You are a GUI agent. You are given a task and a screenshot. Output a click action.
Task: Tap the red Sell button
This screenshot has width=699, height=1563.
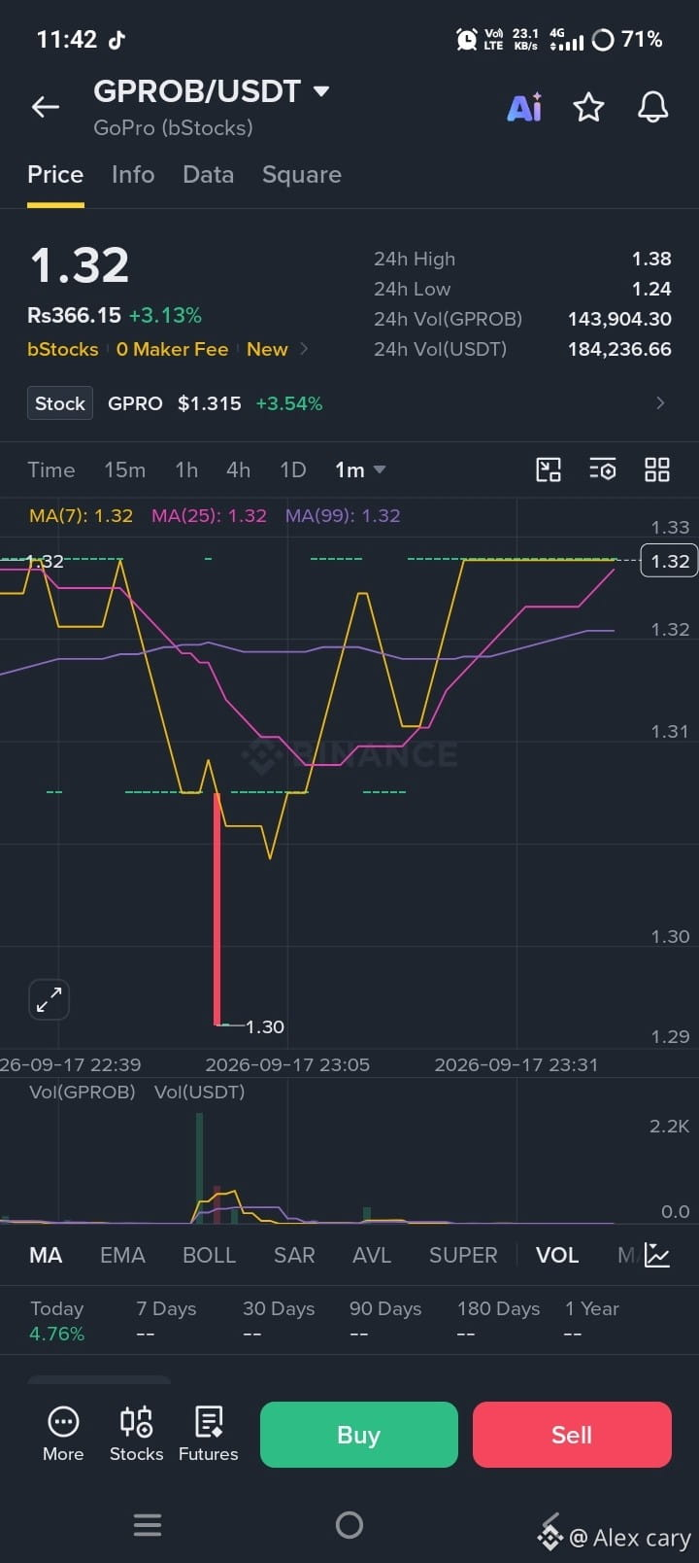(x=572, y=1435)
